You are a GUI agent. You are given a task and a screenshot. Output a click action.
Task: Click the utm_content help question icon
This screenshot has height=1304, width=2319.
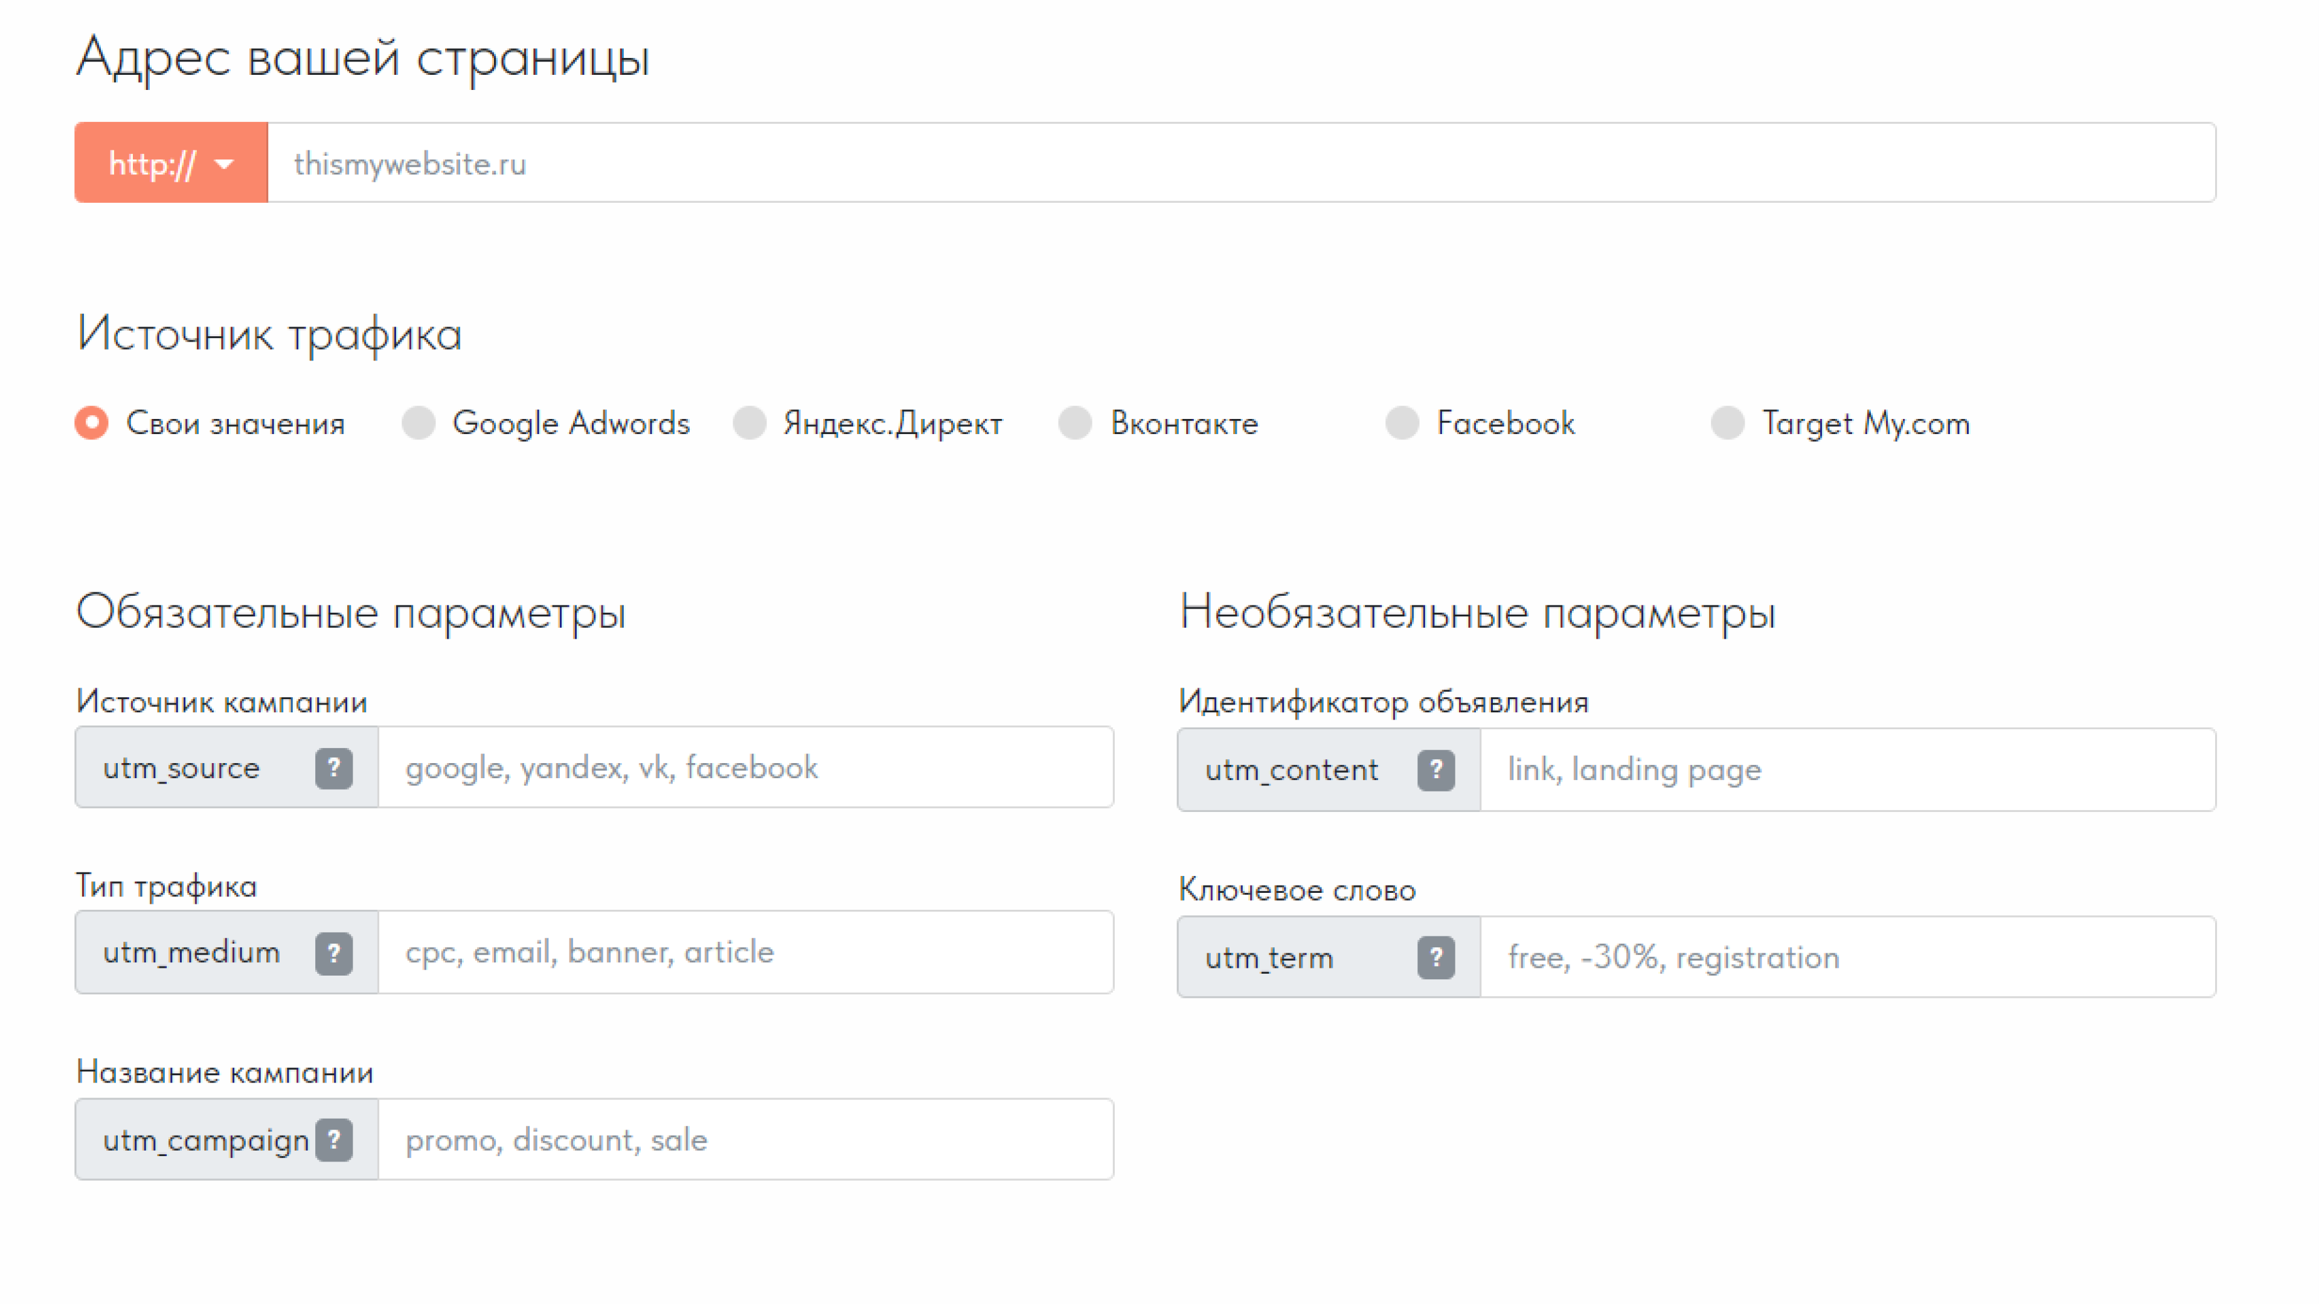1436,770
